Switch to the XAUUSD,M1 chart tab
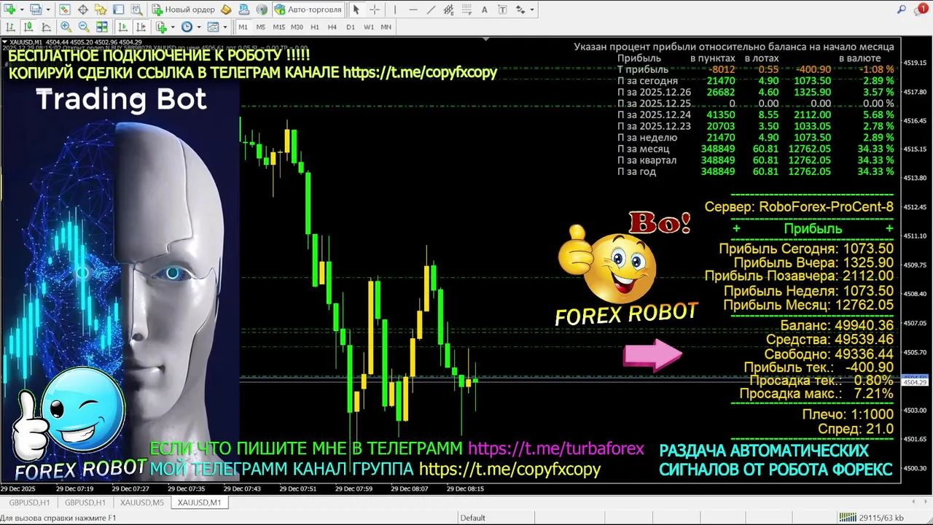The width and height of the screenshot is (933, 525). coord(200,502)
